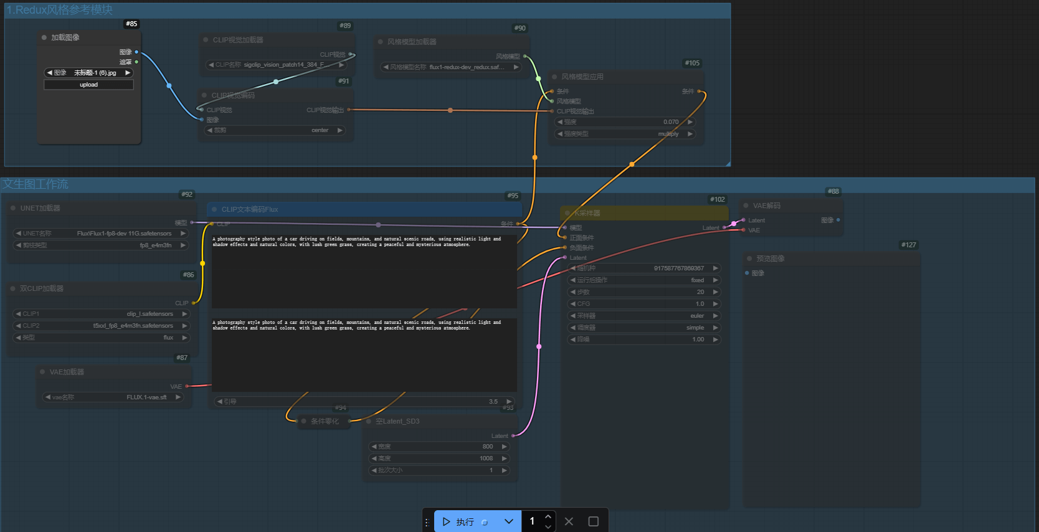Select the 文生图工作流 group title
1039x532 pixels.
(36, 184)
